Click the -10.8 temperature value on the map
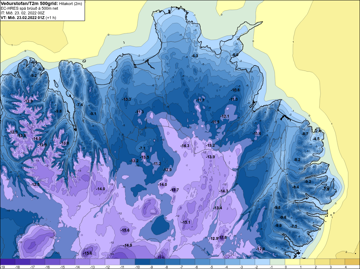Viewport: 360px width, 269px height. (235, 90)
